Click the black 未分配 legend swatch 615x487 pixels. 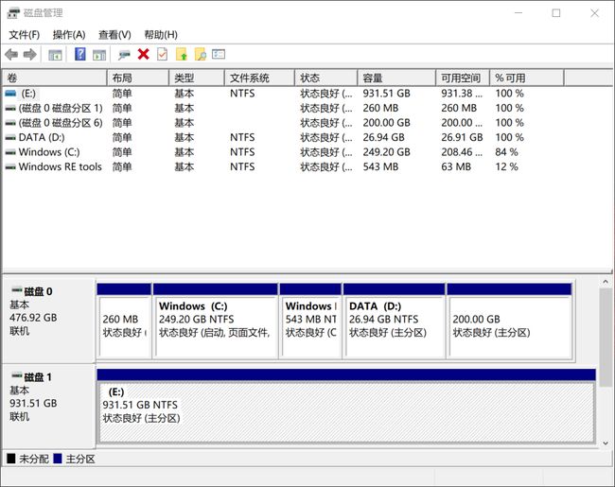coord(11,459)
